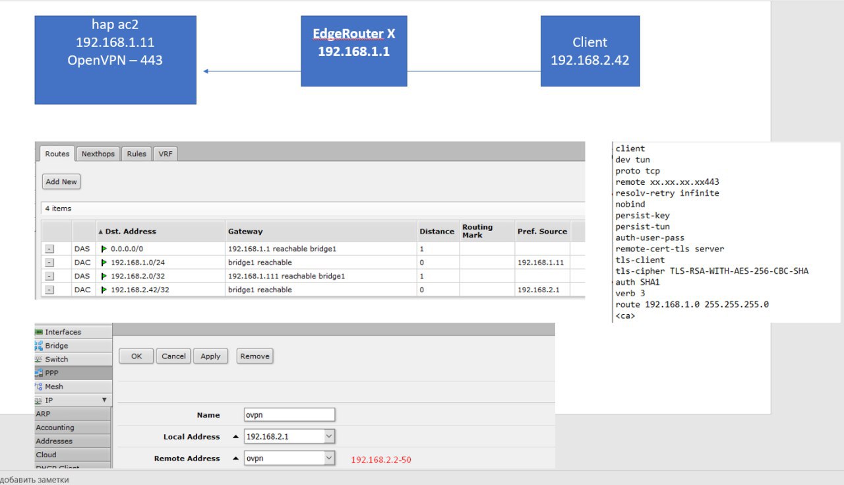Viewport: 844px width, 485px height.
Task: Click green route flag for 192.168.1.0/24
Action: (104, 263)
